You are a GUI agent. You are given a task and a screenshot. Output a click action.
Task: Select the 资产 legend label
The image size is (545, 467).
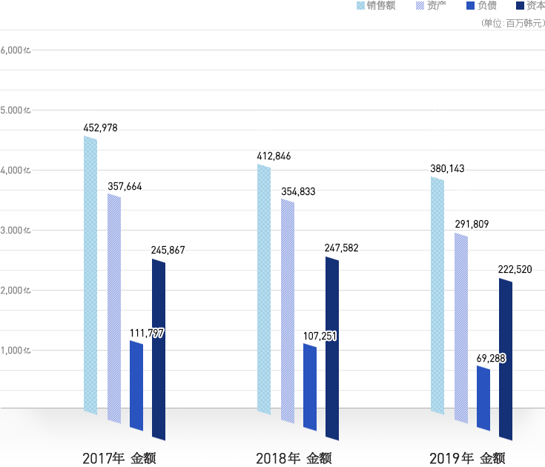(x=437, y=6)
